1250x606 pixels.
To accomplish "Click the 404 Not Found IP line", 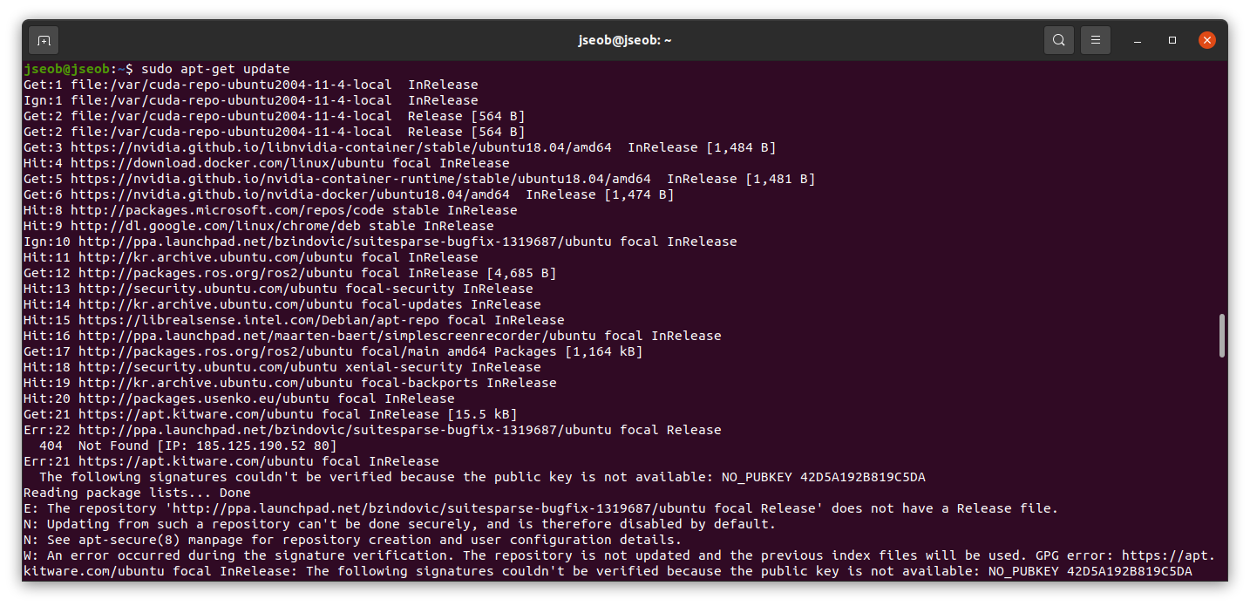I will [x=188, y=446].
